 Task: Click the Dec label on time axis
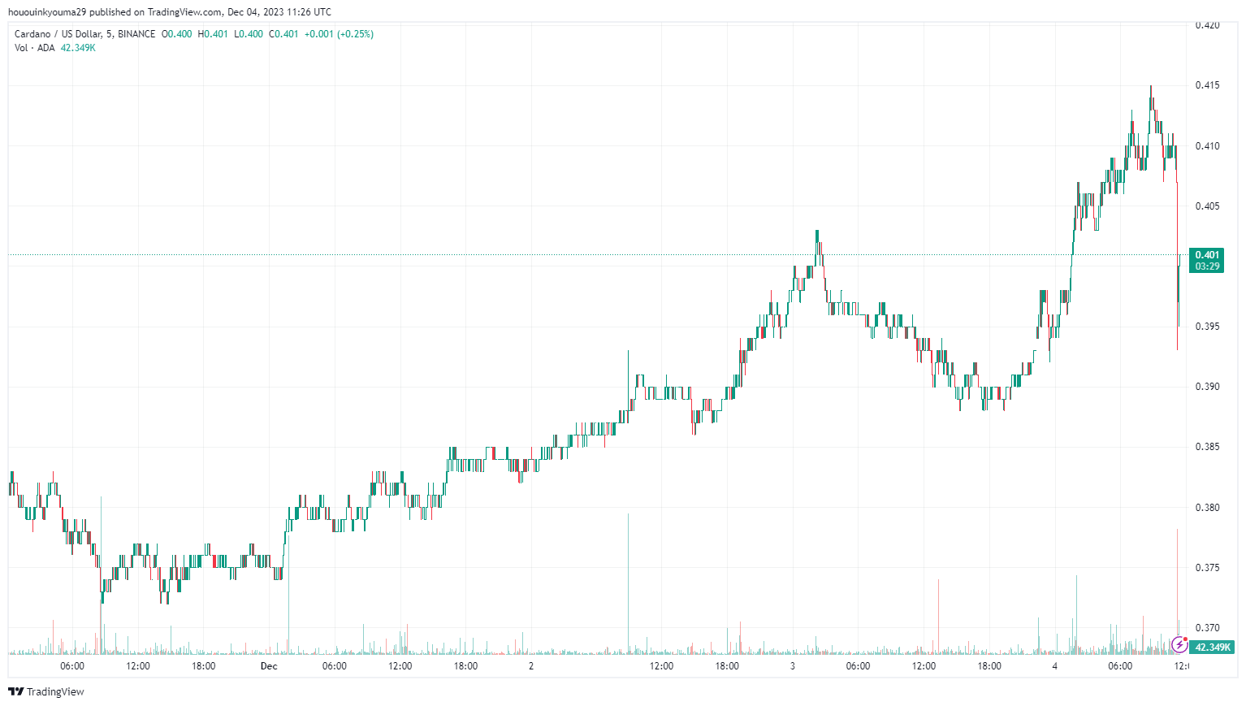pyautogui.click(x=269, y=666)
